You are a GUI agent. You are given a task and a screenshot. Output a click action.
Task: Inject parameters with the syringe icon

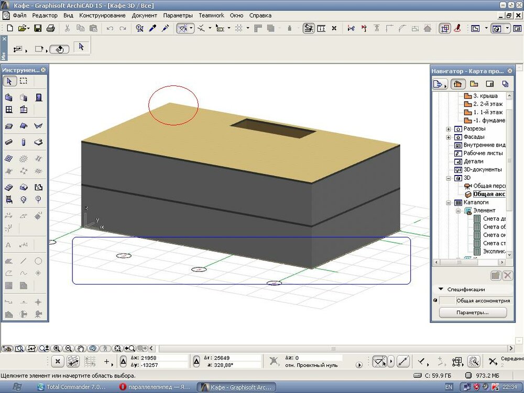coord(166,28)
